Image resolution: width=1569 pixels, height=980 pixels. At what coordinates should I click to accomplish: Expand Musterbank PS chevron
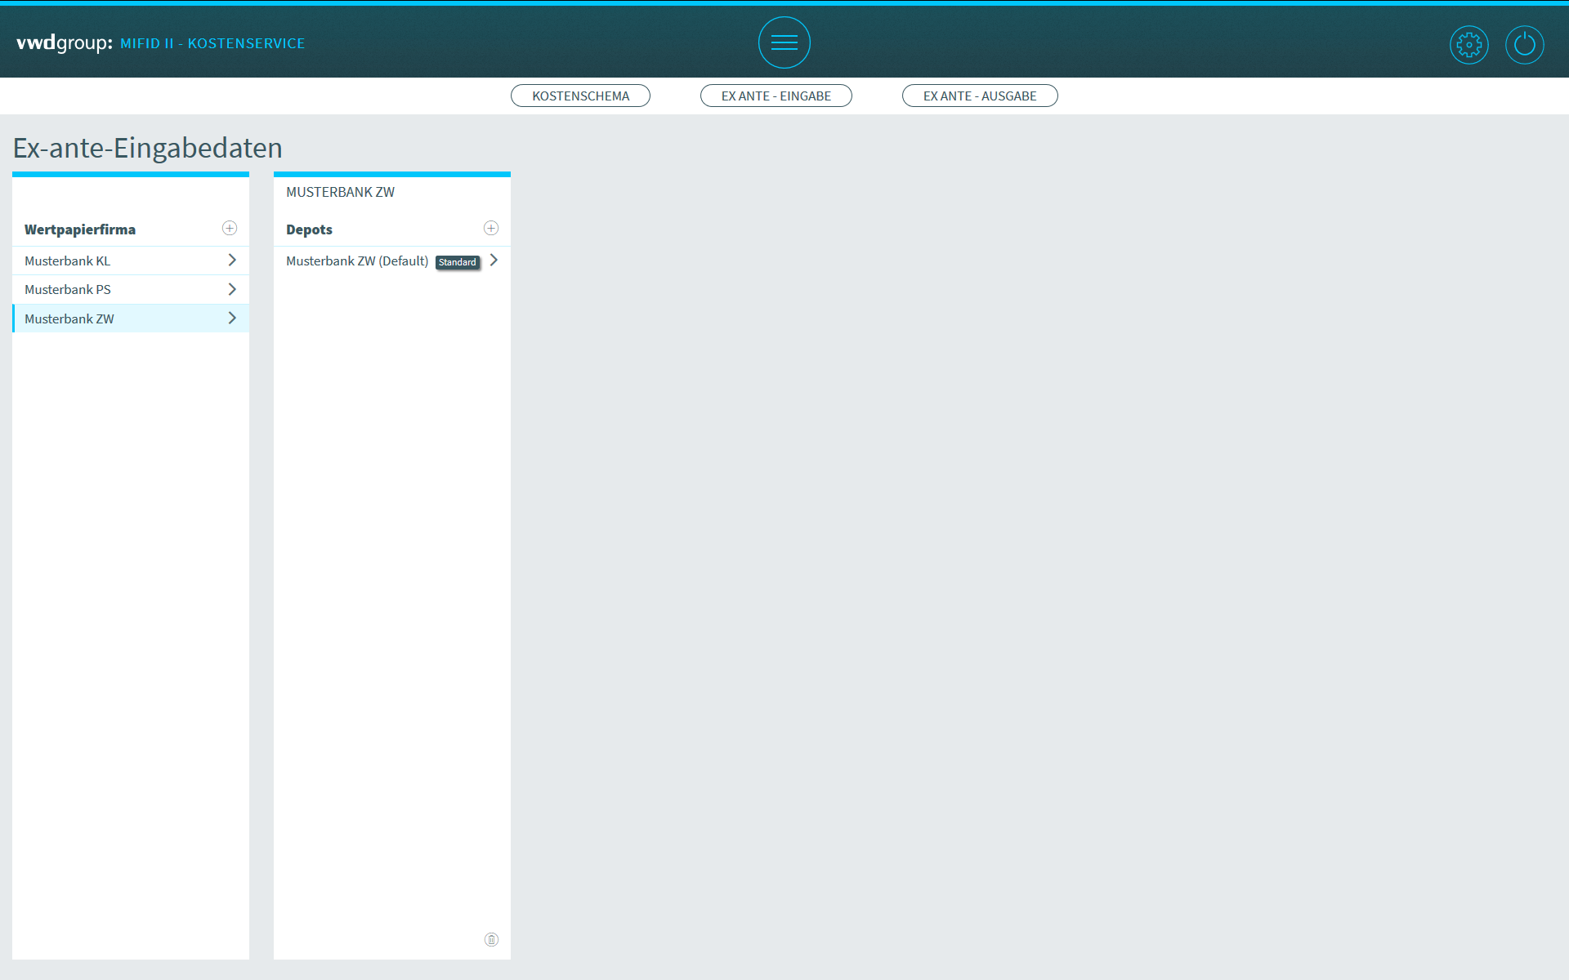[232, 289]
